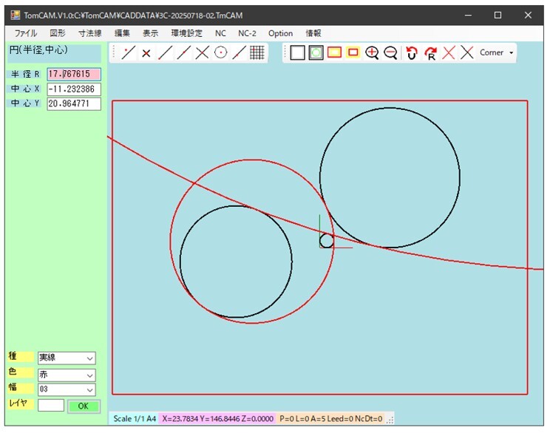Click the grid pattern toolbar icon
This screenshot has height=433, width=553.
tap(257, 52)
